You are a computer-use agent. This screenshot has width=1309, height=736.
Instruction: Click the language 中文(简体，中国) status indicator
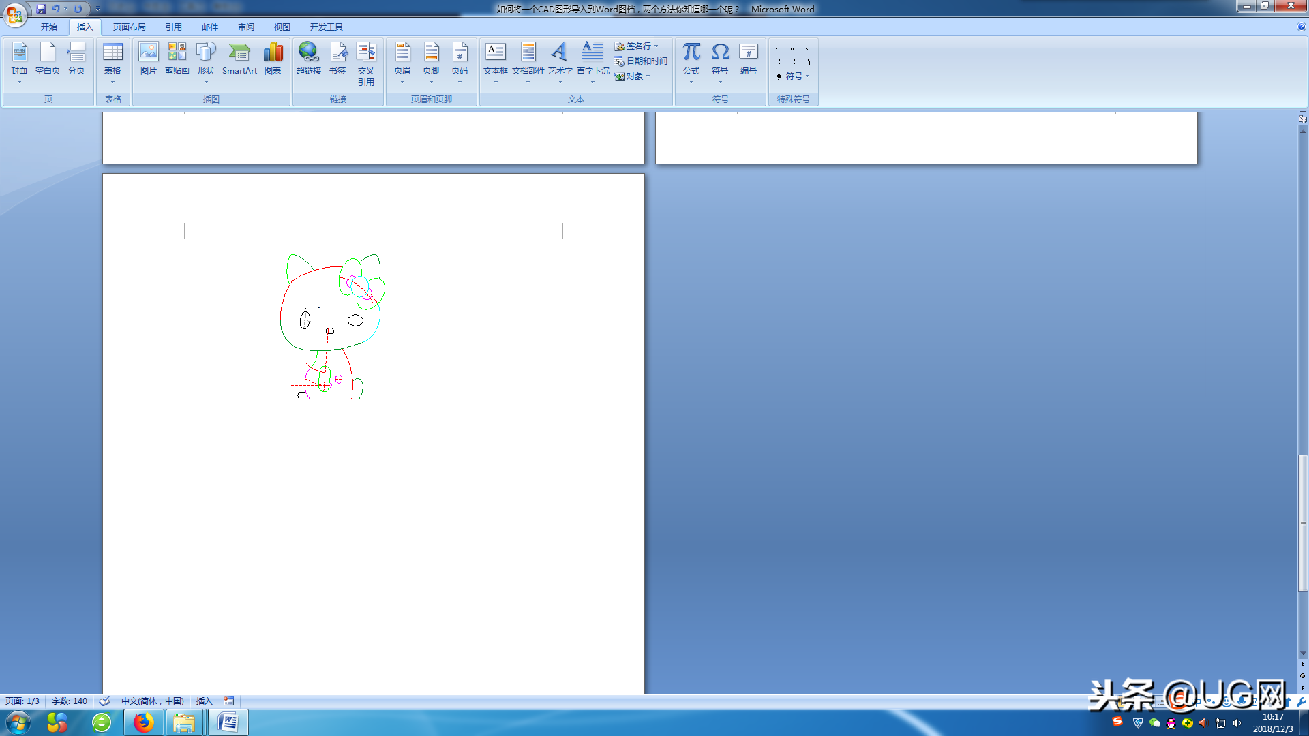(152, 701)
